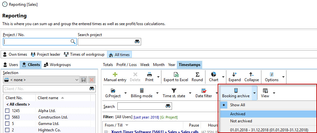Choose the 'Show All' radio option
Image resolution: width=317 pixels, height=133 pixels.
click(x=238, y=105)
